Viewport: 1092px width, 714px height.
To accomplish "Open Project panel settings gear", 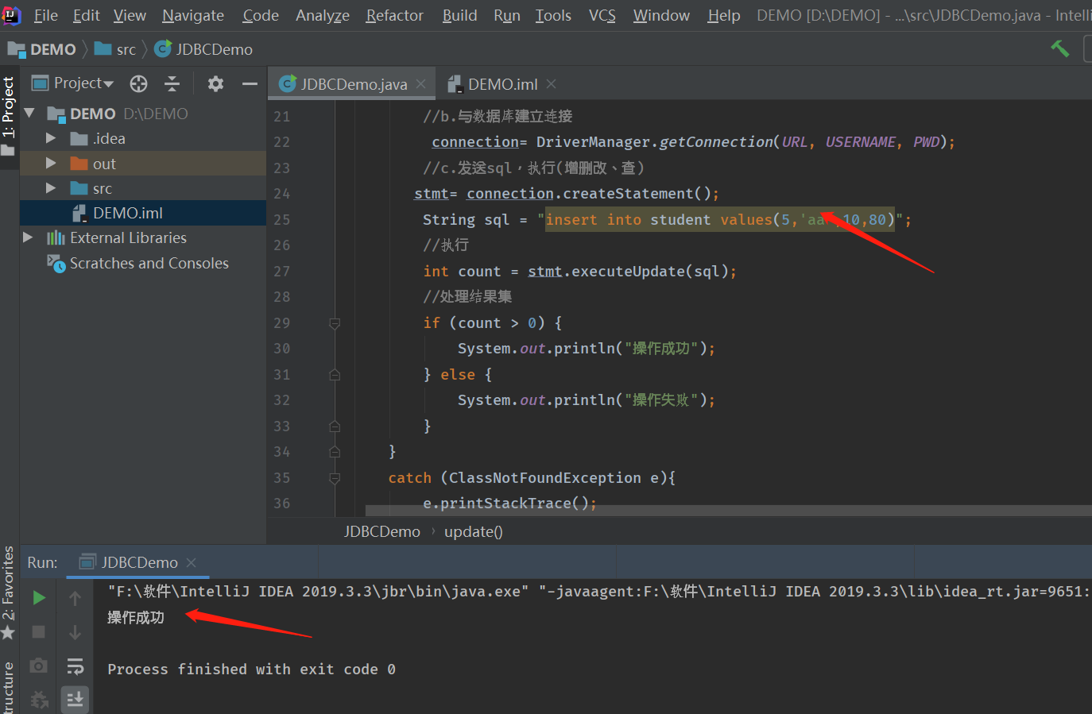I will [x=215, y=83].
